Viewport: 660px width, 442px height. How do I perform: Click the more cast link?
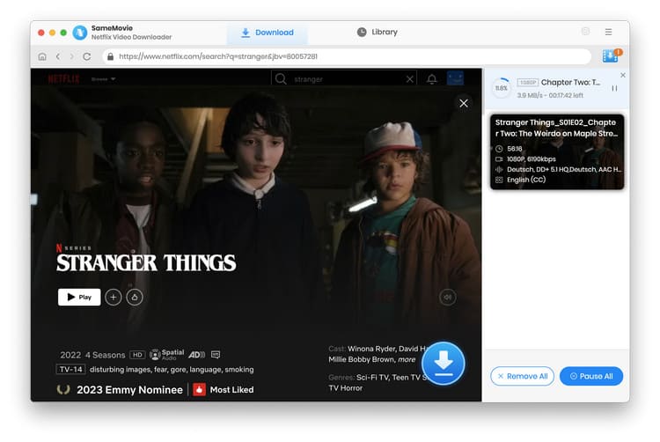(x=407, y=359)
